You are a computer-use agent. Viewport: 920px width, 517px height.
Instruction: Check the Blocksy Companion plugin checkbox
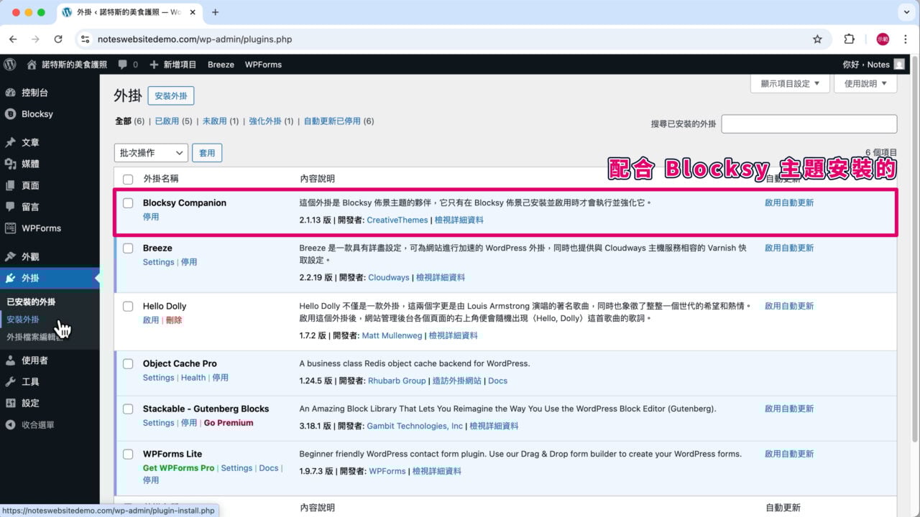click(128, 202)
